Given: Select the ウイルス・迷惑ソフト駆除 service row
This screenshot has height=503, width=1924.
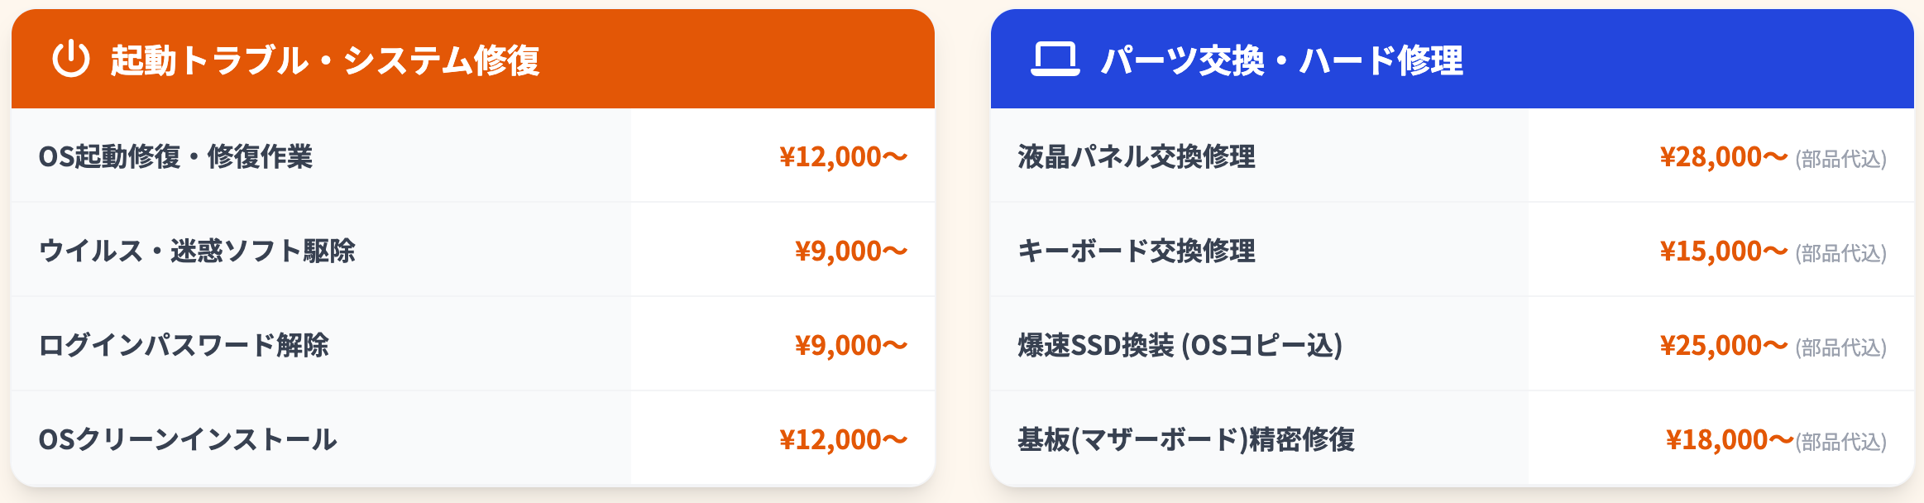Looking at the screenshot, I should pyautogui.click(x=197, y=251).
